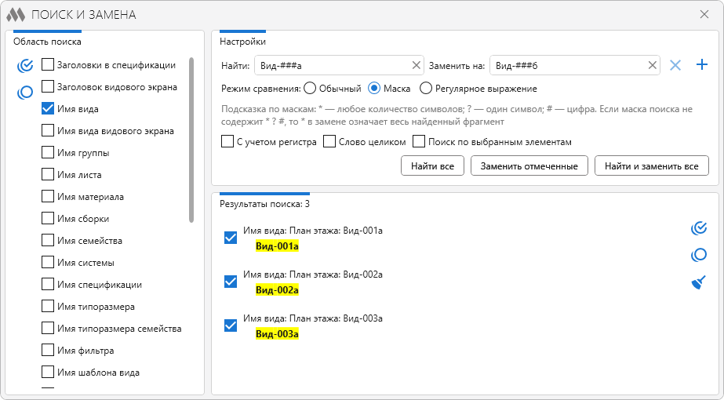Click 'Найти все' button

[x=432, y=165]
